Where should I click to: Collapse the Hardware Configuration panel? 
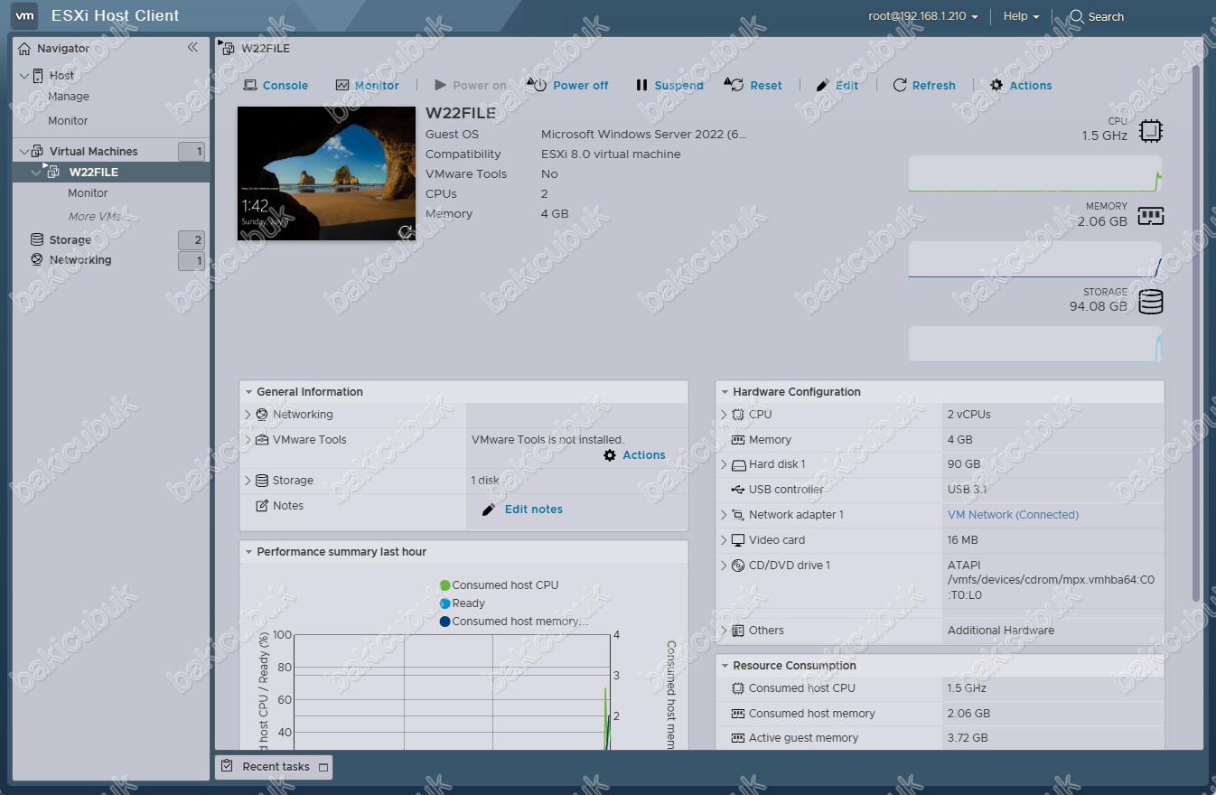[x=724, y=392]
